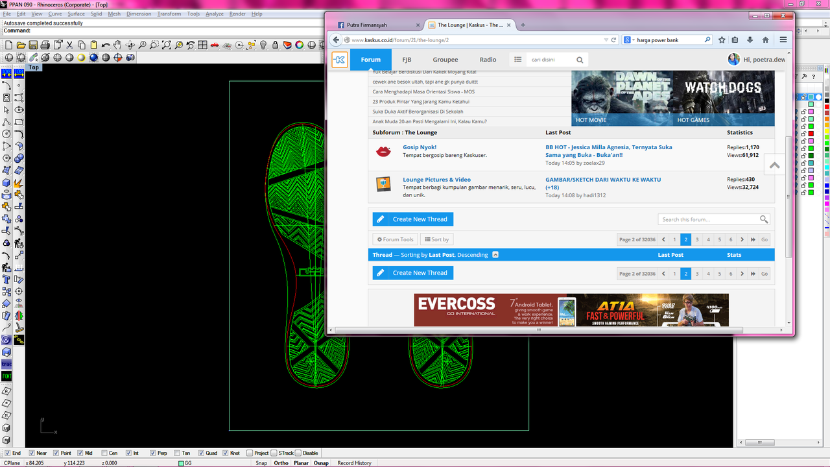
Task: Click the Open file folder icon in Rhino
Action: [21, 45]
